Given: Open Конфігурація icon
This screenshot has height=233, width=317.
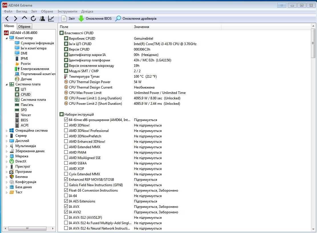Looking at the screenshot, I should click(12, 182).
